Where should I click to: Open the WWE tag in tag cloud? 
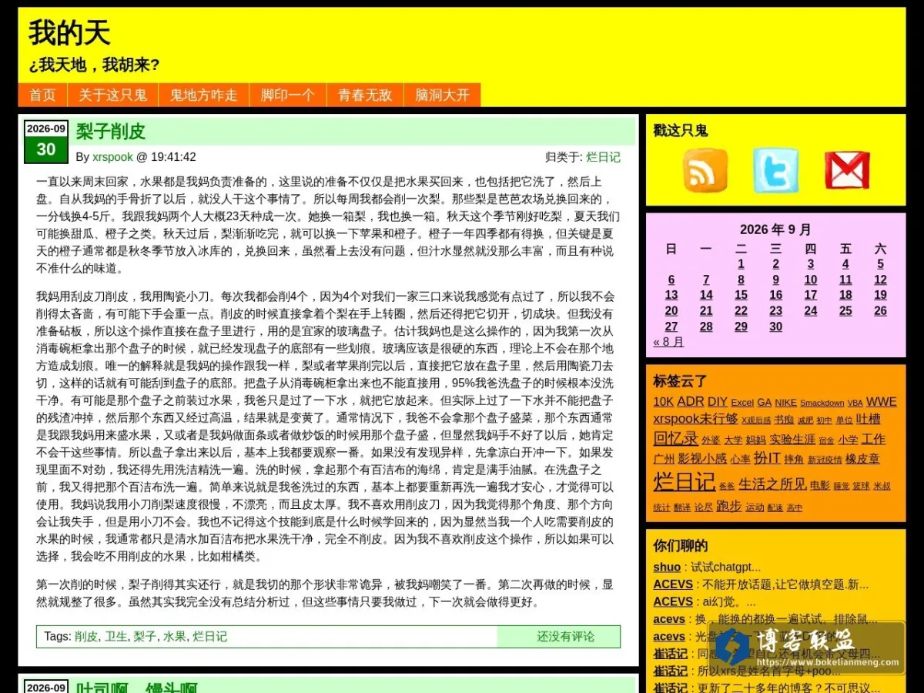(881, 401)
